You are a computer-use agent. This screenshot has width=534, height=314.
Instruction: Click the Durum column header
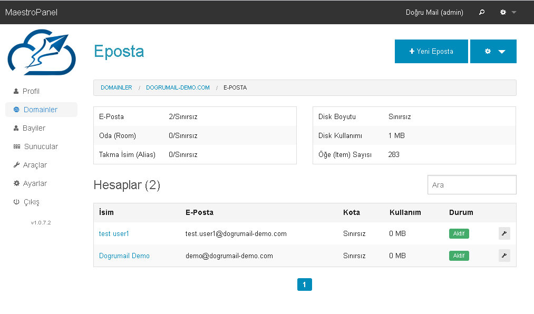click(x=461, y=212)
